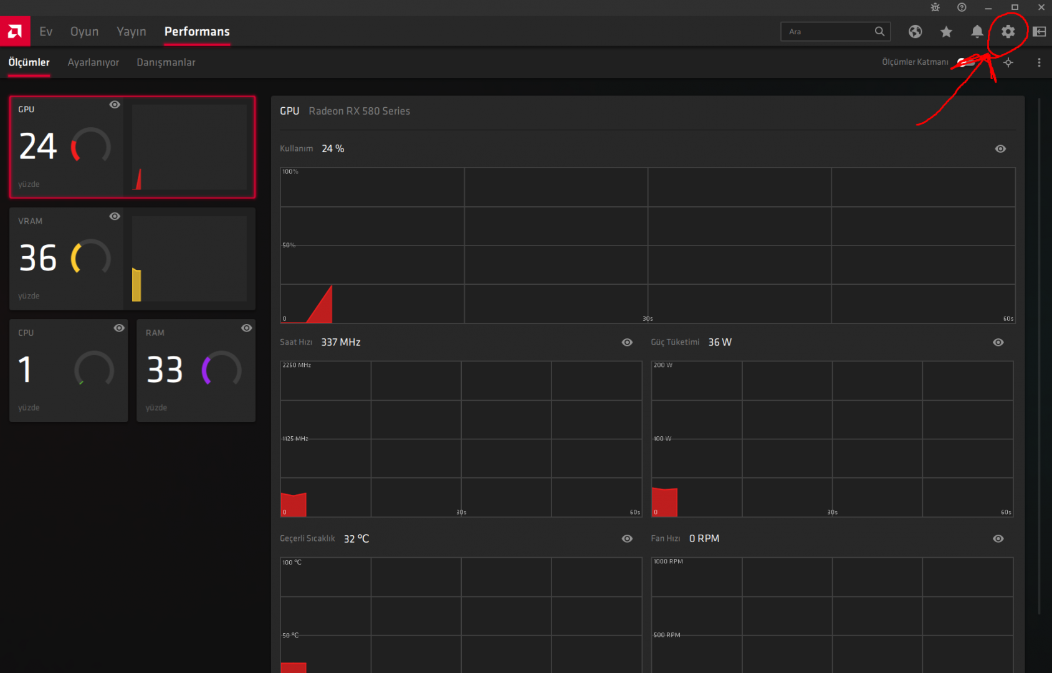Hide the Güç Tüketimi power metric
The height and width of the screenshot is (673, 1052).
tap(998, 342)
